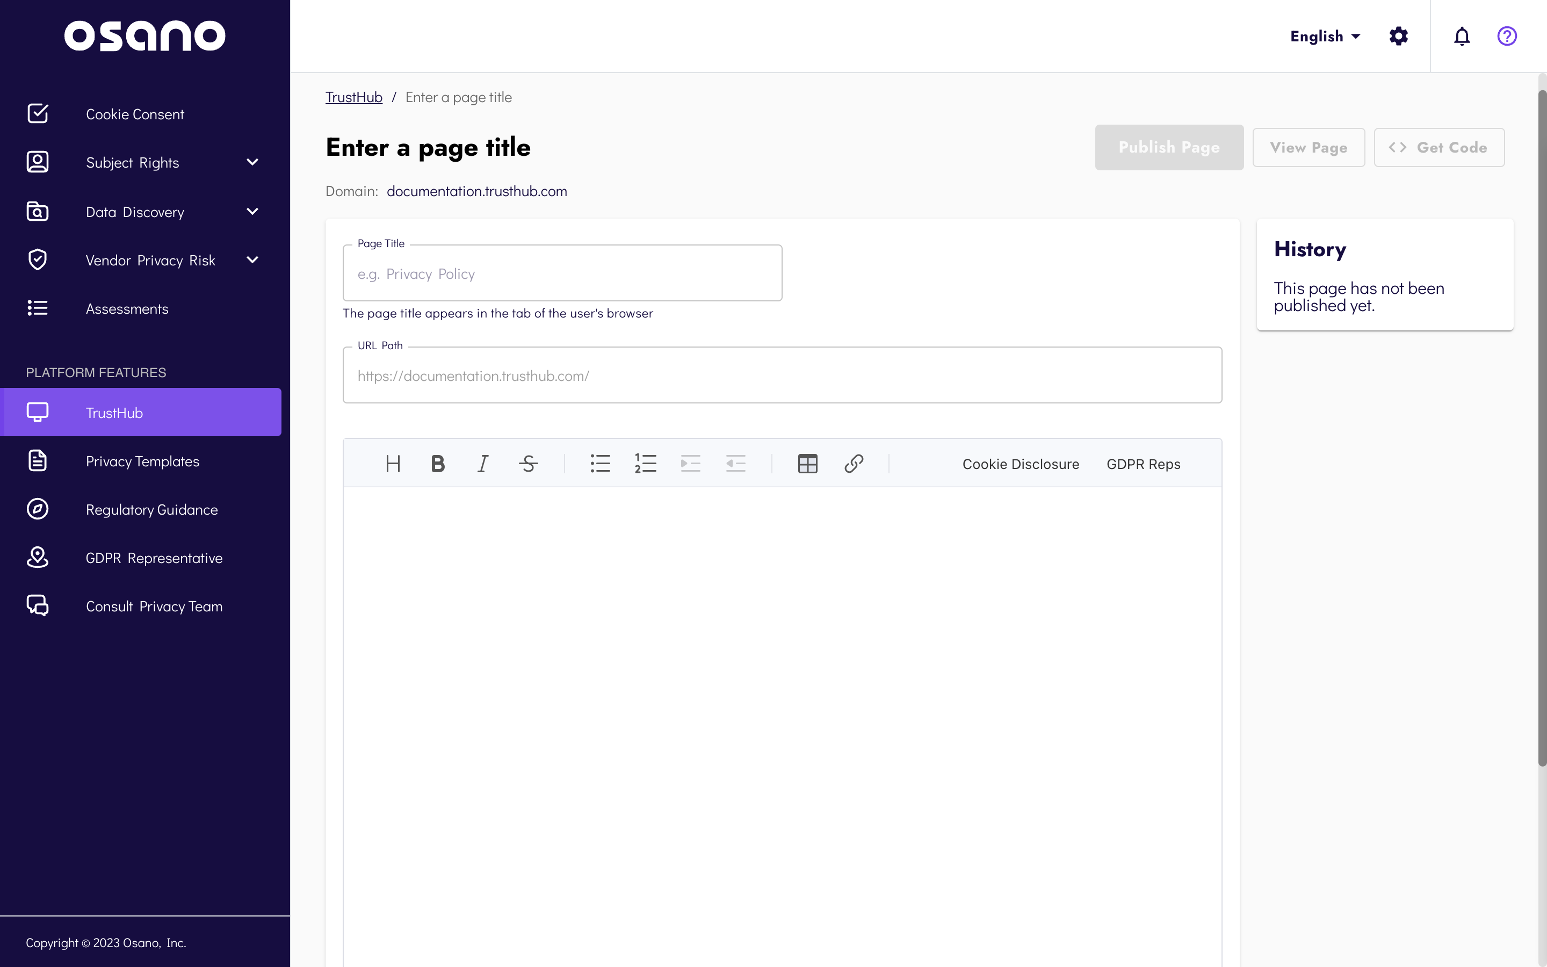This screenshot has width=1547, height=967.
Task: Open Privacy Templates in sidebar
Action: tap(142, 461)
